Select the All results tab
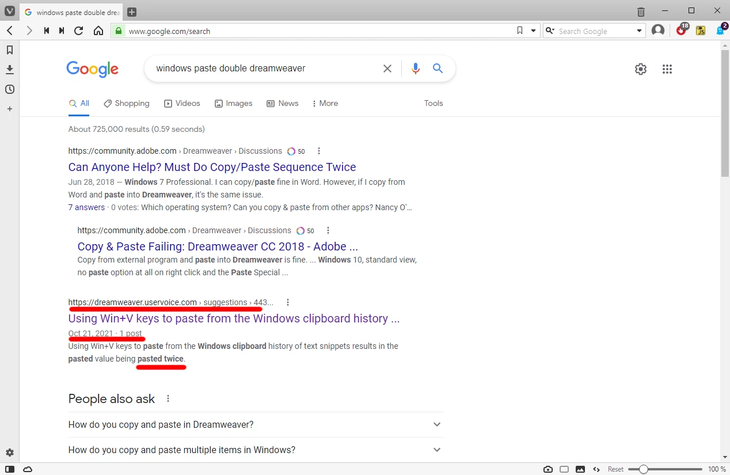The width and height of the screenshot is (730, 475). [79, 104]
